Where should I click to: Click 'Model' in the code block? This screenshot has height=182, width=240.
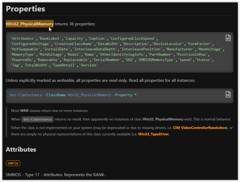click(x=73, y=55)
